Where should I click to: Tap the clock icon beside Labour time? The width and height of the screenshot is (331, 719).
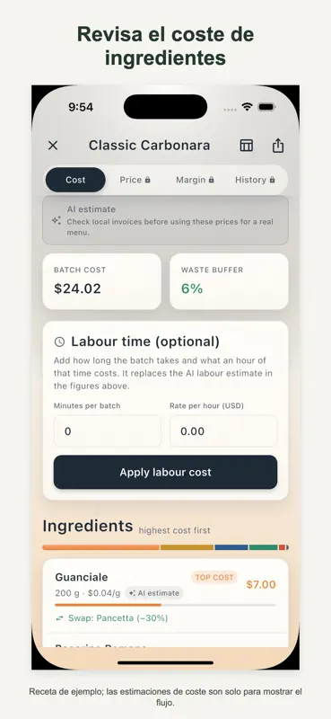pos(59,342)
